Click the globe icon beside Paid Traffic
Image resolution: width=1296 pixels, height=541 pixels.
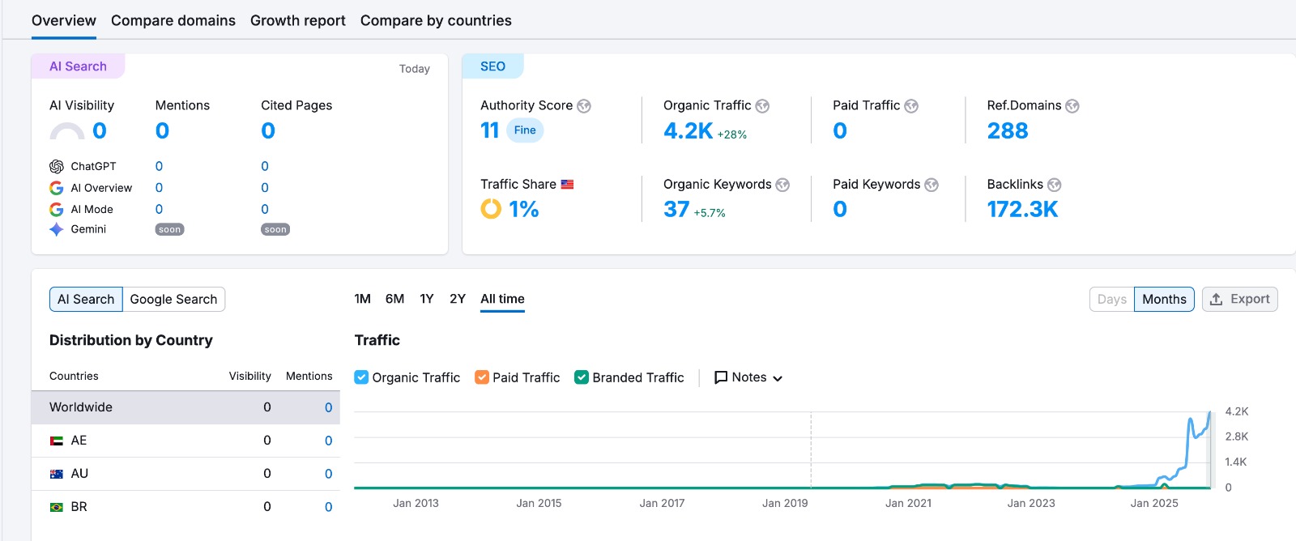911,106
